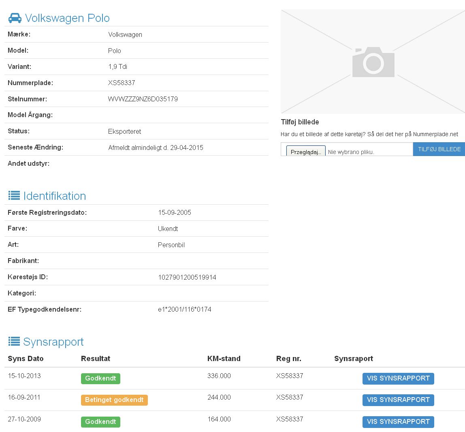Open the synsrapport for 15-10-2013
The image size is (465, 432).
398,378
